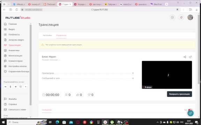This screenshot has width=201, height=125.
Task: Click the share stream icon
Action: tap(185, 57)
